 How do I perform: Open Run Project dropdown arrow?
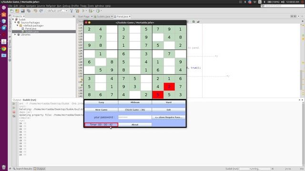pyautogui.click(x=86, y=11)
